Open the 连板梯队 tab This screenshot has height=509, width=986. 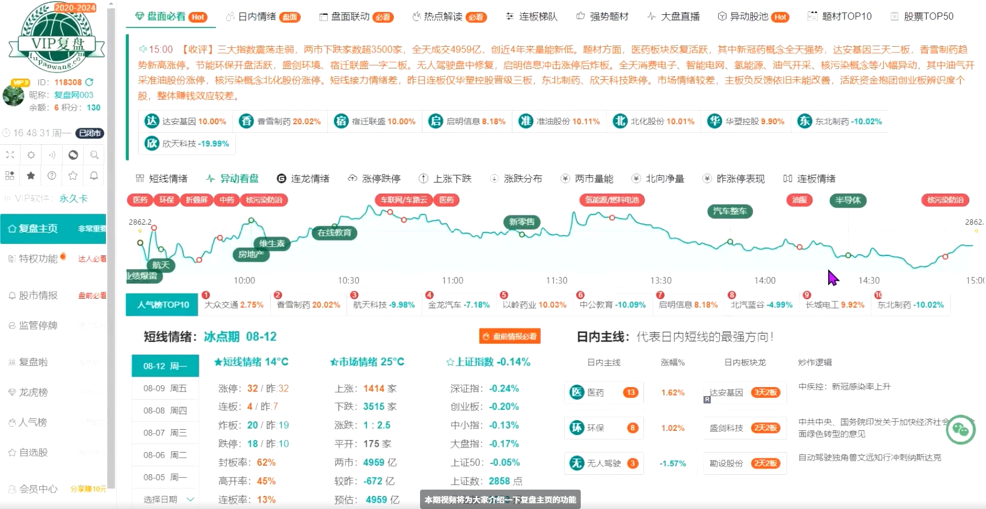point(532,17)
